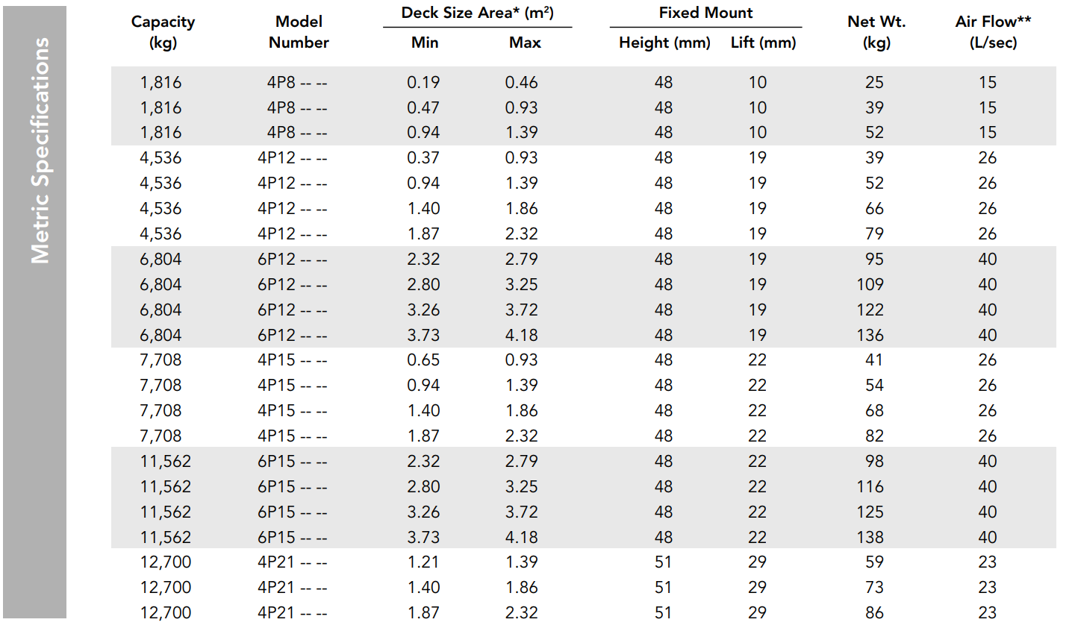
Task: Click the Metric Specifications side label
Action: click(x=40, y=151)
